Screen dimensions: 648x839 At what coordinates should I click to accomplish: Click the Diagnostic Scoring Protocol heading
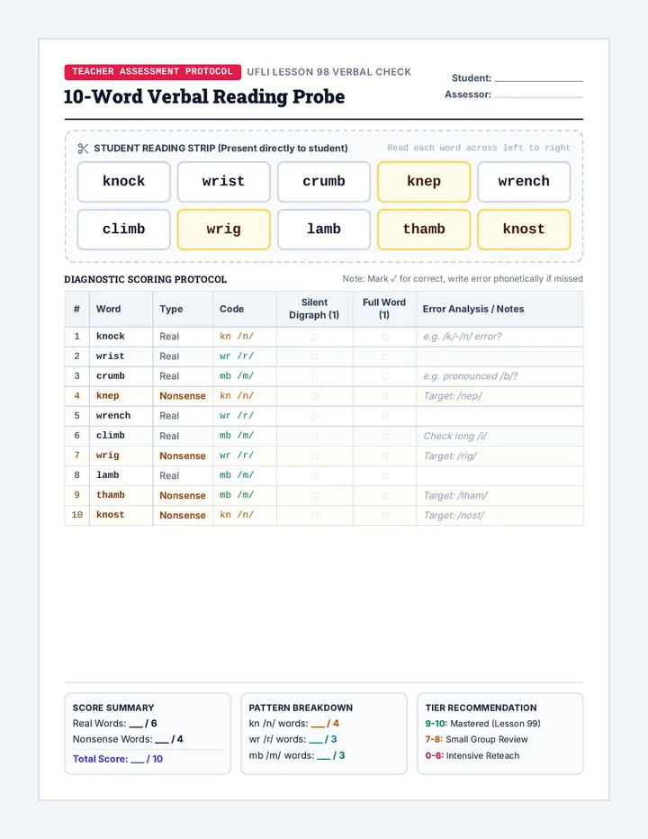[x=146, y=279]
